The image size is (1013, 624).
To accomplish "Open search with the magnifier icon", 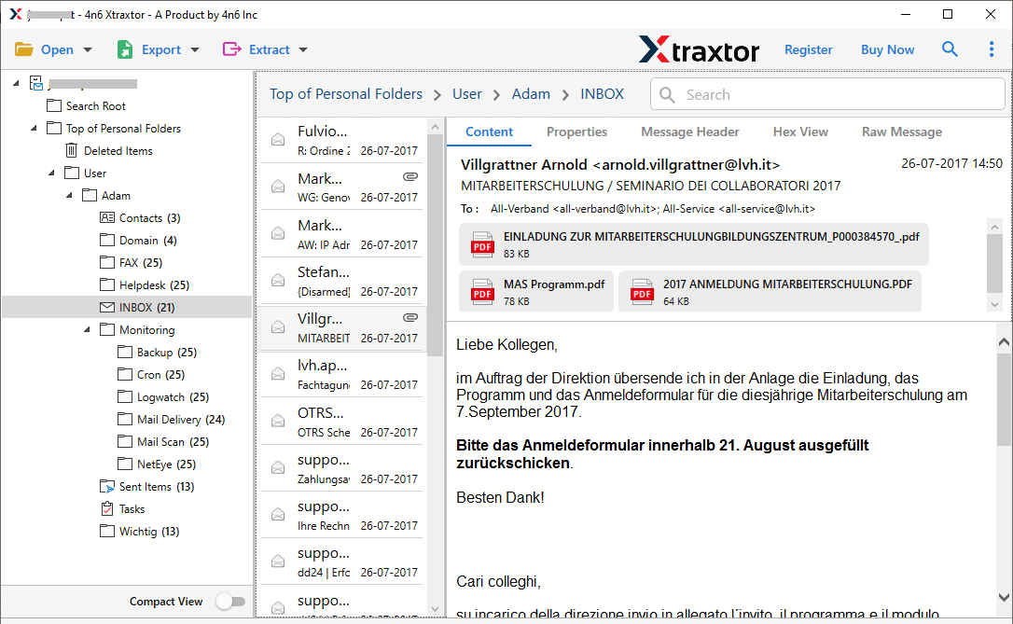I will coord(950,49).
